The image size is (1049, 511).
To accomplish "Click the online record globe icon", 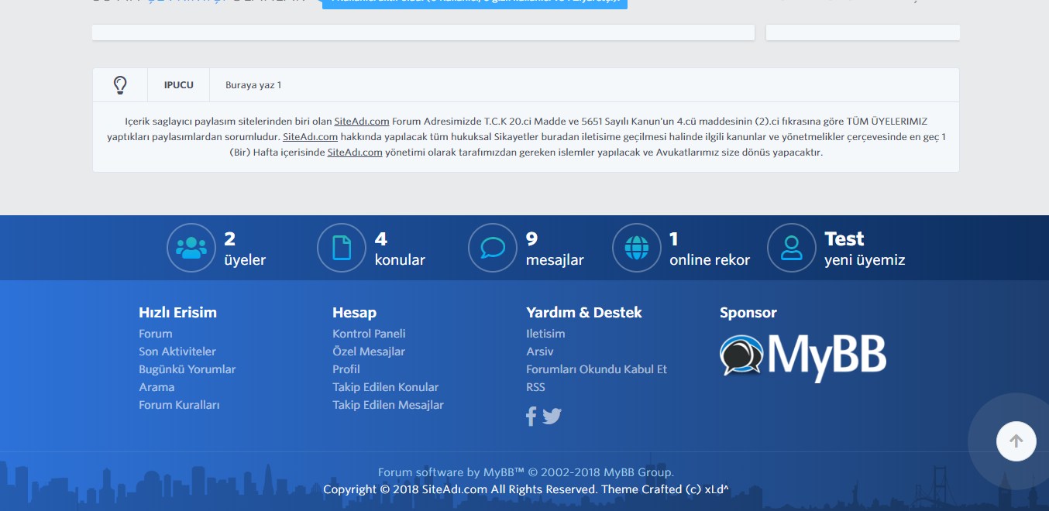I will click(x=636, y=248).
